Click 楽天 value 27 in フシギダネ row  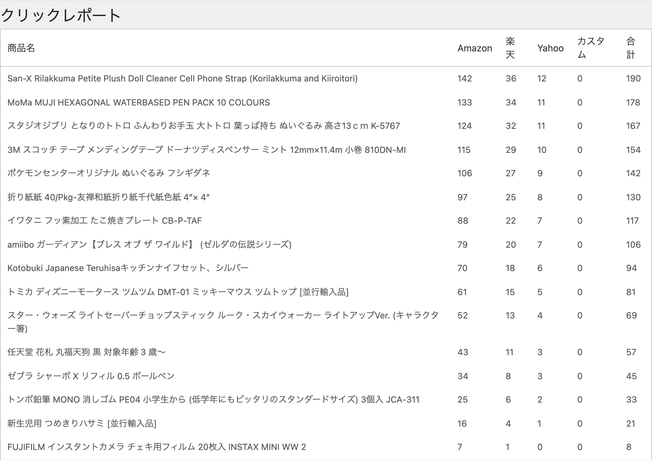click(511, 173)
